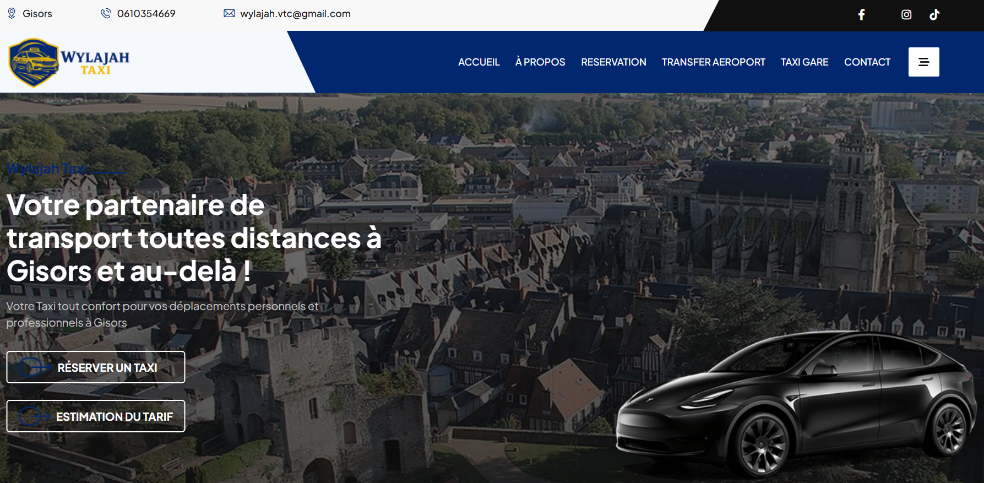Click the wylajah.vtc@gmail.com email link
Screen dimensions: 984x483
295,14
